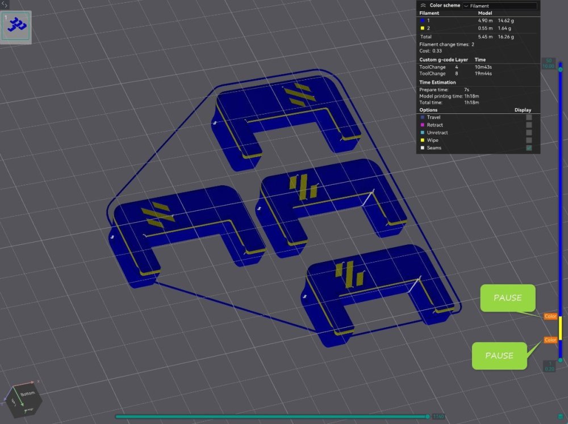Click the Cost: 0.33 text
The height and width of the screenshot is (424, 568).
(x=431, y=51)
